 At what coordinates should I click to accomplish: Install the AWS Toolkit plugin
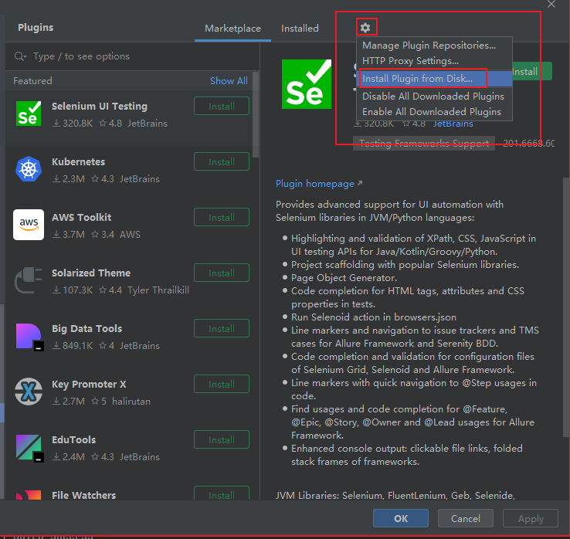click(222, 217)
